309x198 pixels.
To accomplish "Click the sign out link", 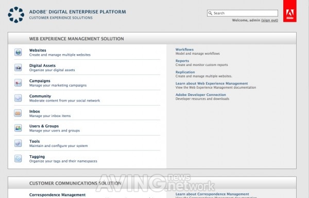I will click(x=269, y=20).
